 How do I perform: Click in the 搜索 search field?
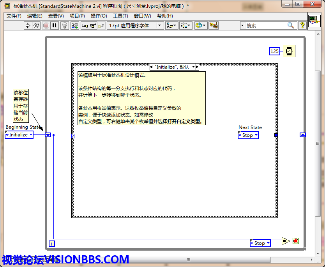coord(266,25)
